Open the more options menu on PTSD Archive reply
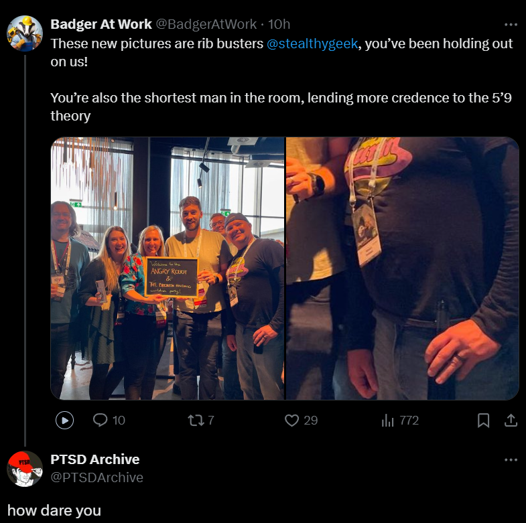This screenshot has height=523, width=526. [x=511, y=459]
